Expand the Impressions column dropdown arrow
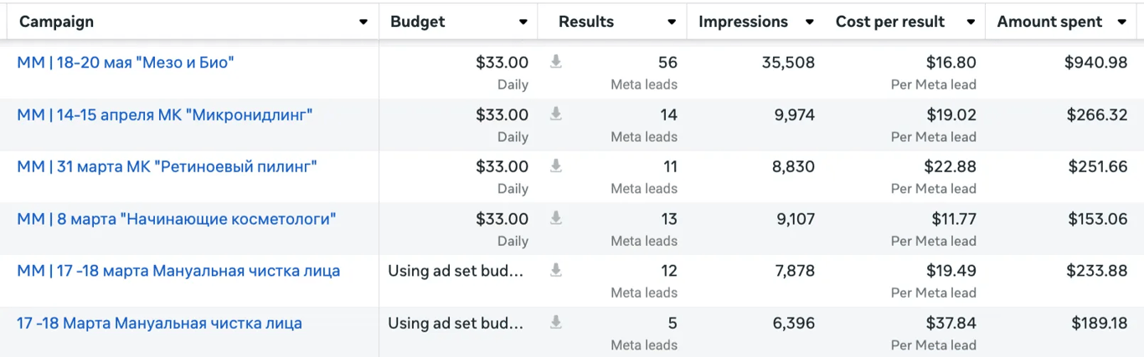 (809, 23)
